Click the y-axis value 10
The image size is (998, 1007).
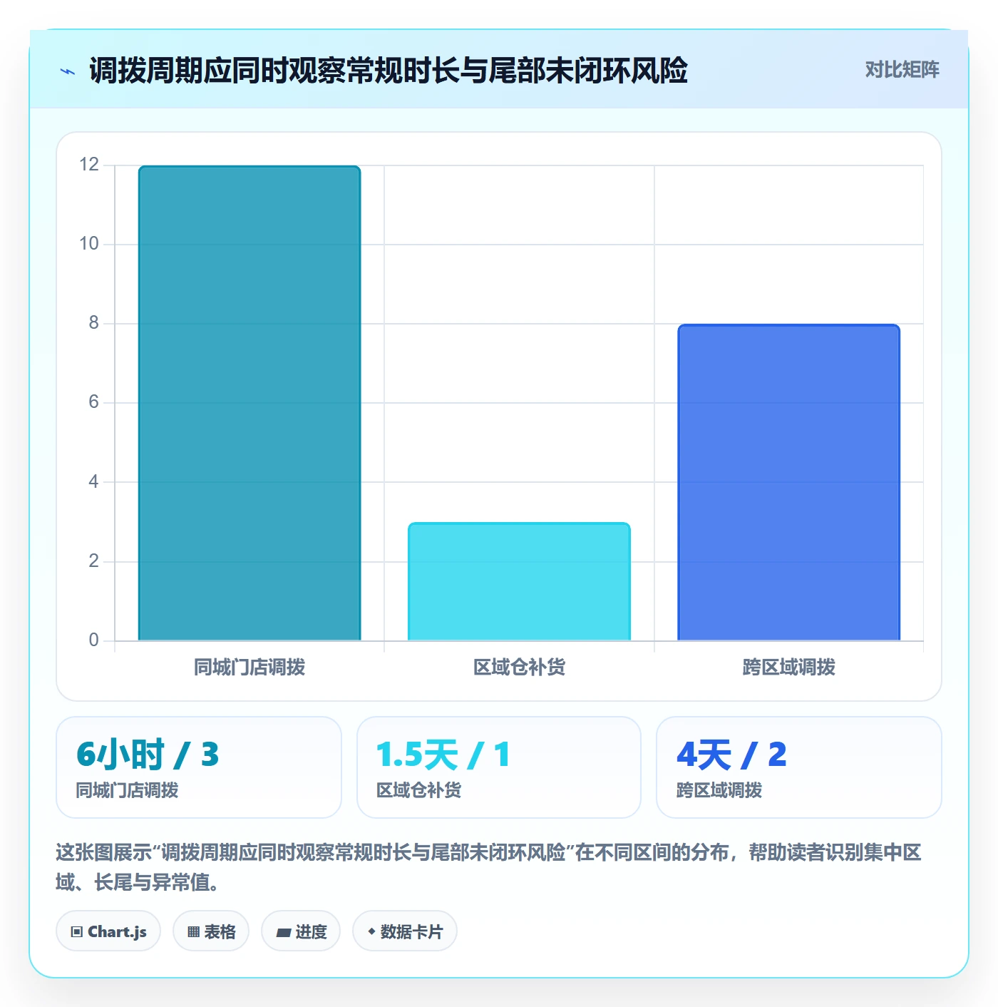pyautogui.click(x=89, y=244)
